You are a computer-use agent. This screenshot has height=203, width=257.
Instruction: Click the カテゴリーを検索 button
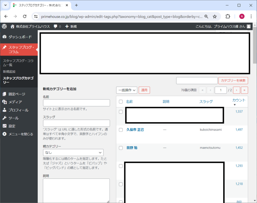[x=233, y=80]
